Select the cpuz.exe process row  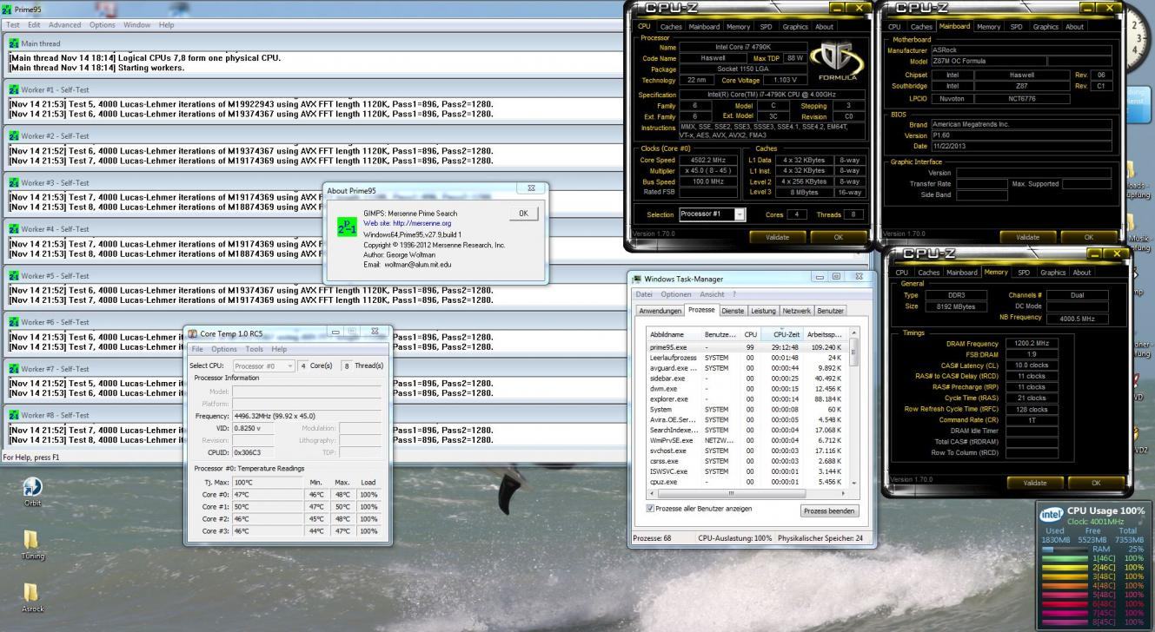click(747, 482)
